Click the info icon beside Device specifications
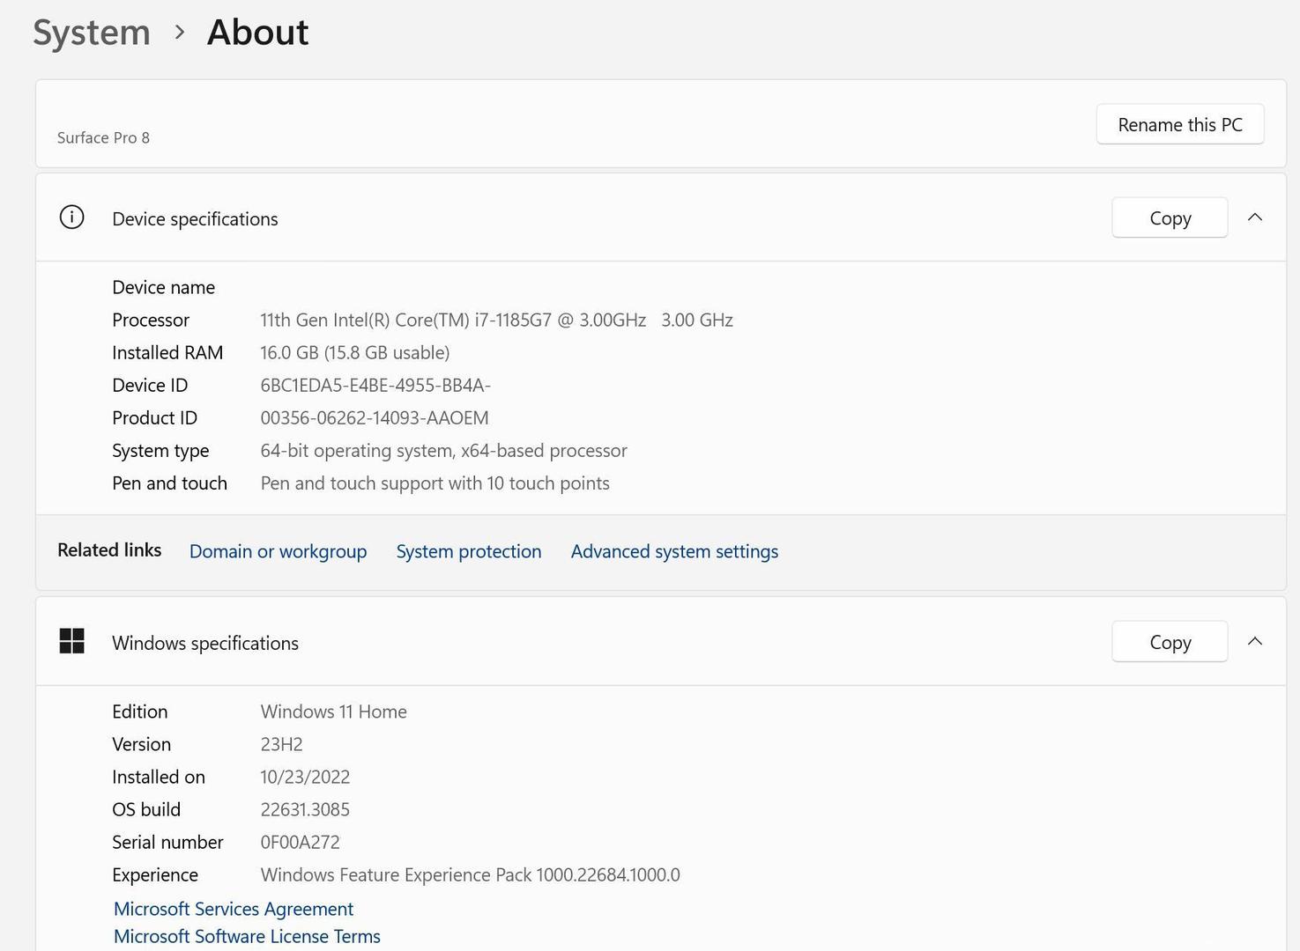 point(71,217)
